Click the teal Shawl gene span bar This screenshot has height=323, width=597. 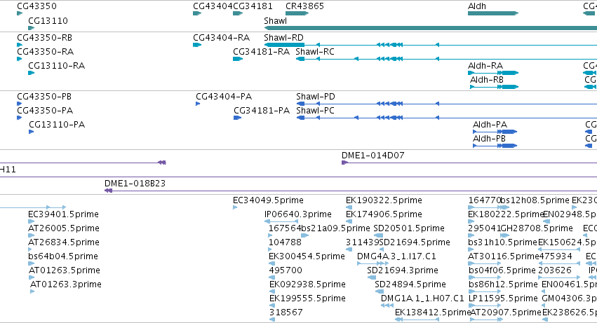tap(430, 28)
